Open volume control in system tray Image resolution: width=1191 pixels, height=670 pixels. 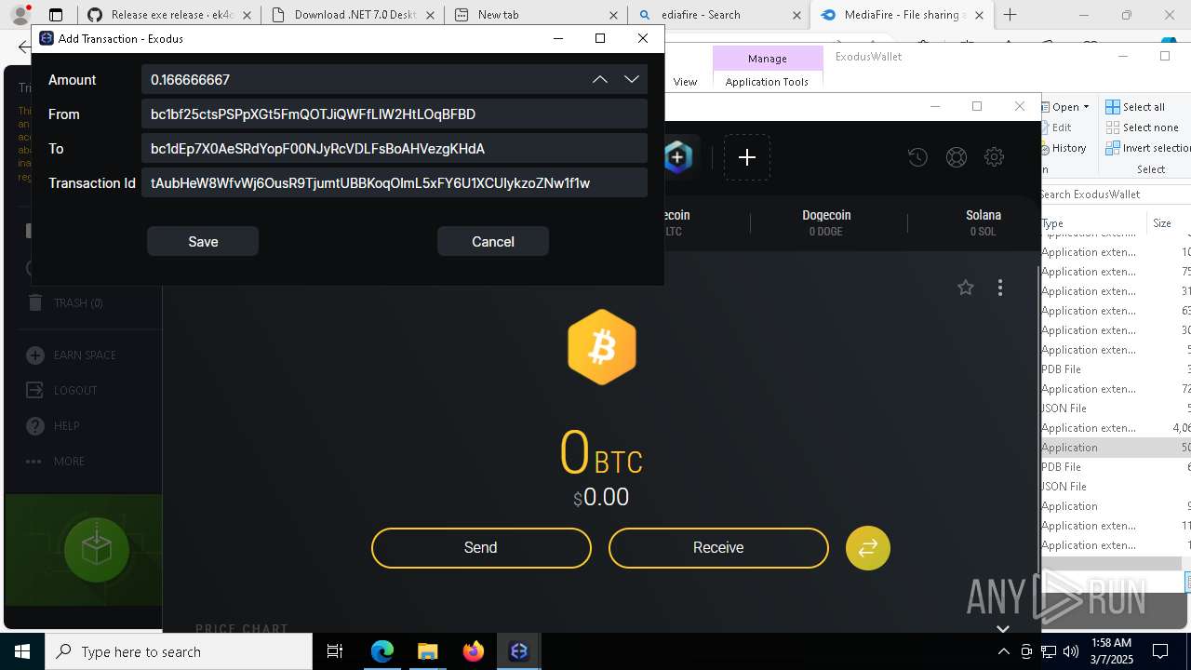(1071, 651)
